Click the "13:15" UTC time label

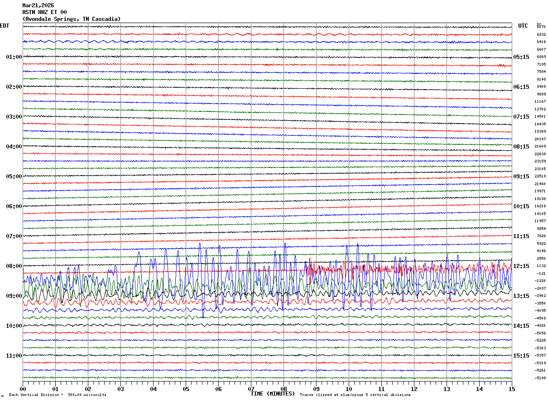tap(521, 296)
